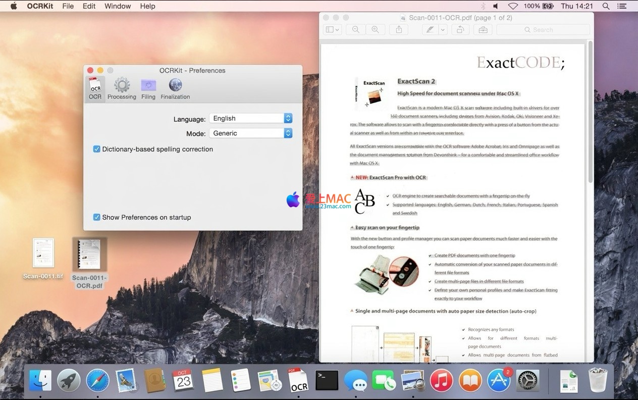Show the markup toolbox in Preview
638x400 pixels.
click(x=483, y=30)
